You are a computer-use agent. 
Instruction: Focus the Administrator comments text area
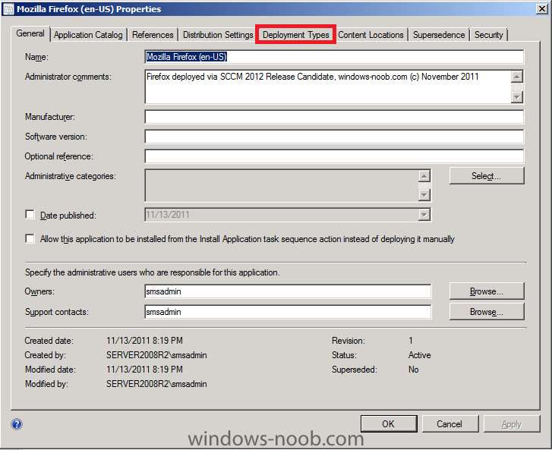point(328,87)
